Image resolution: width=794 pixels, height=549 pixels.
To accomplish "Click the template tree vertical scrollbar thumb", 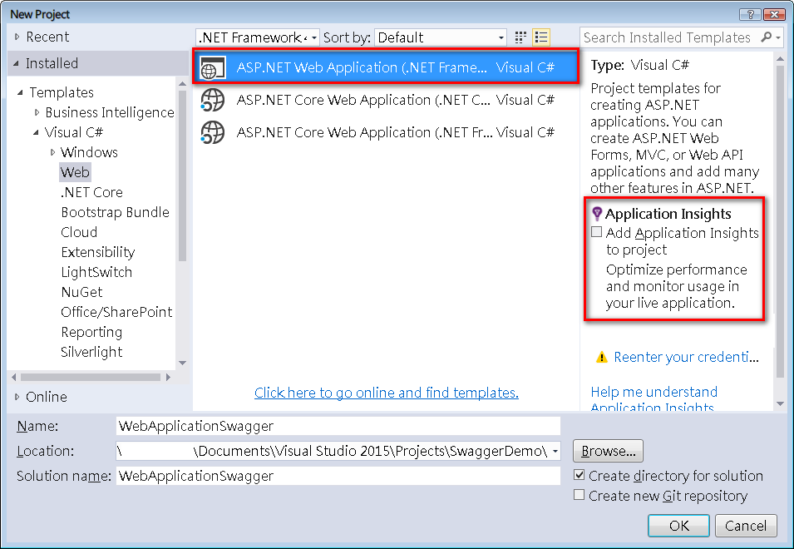I will [182, 175].
